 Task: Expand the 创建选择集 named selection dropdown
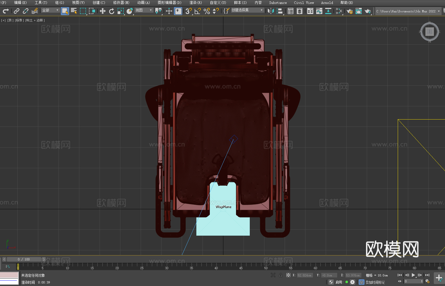(248, 10)
